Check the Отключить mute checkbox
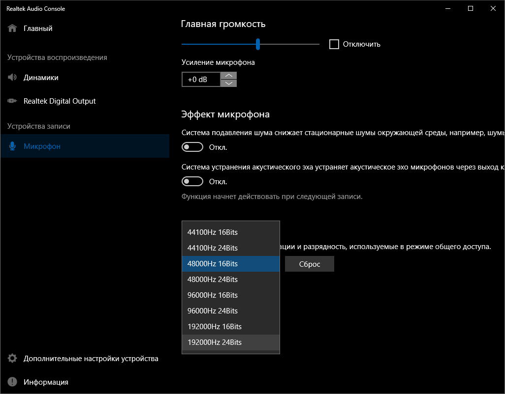Screen dimensions: 505x394 point(334,44)
